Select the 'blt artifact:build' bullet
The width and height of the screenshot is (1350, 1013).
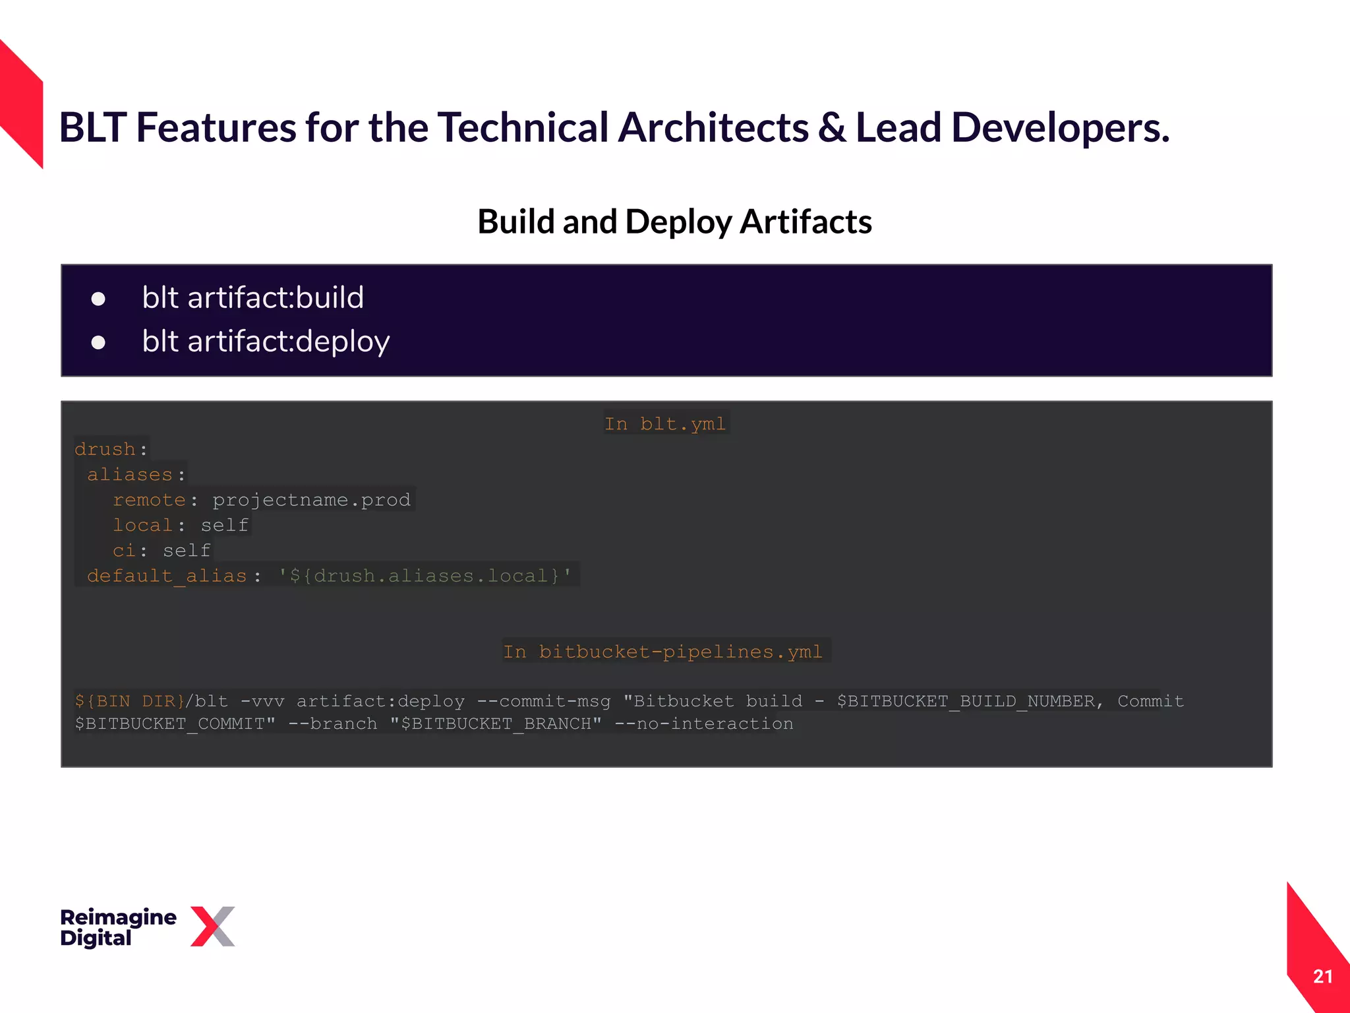coord(252,298)
